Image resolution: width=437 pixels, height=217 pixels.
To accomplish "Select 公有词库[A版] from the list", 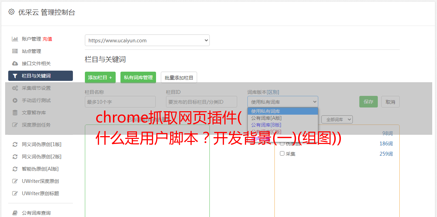I will [283, 118].
